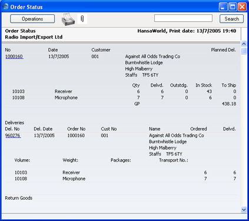Minimize the Order Status window
This screenshot has width=249, height=221.
[223, 7]
